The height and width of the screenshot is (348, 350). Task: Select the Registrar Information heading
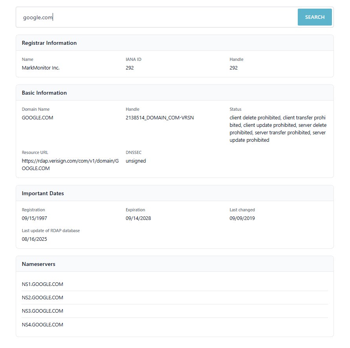coord(49,43)
